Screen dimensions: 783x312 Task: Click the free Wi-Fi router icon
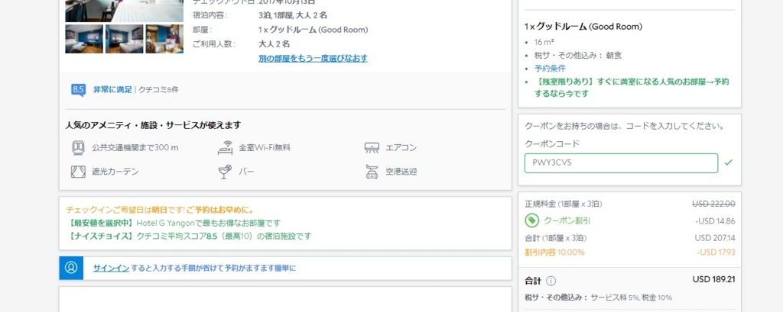tap(226, 147)
